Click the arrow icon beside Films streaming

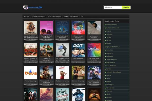tap(105, 25)
